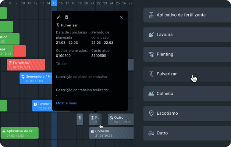231x147 pixels.
Task: Click the shovel icon on Lavoura bar
Action: (35, 104)
